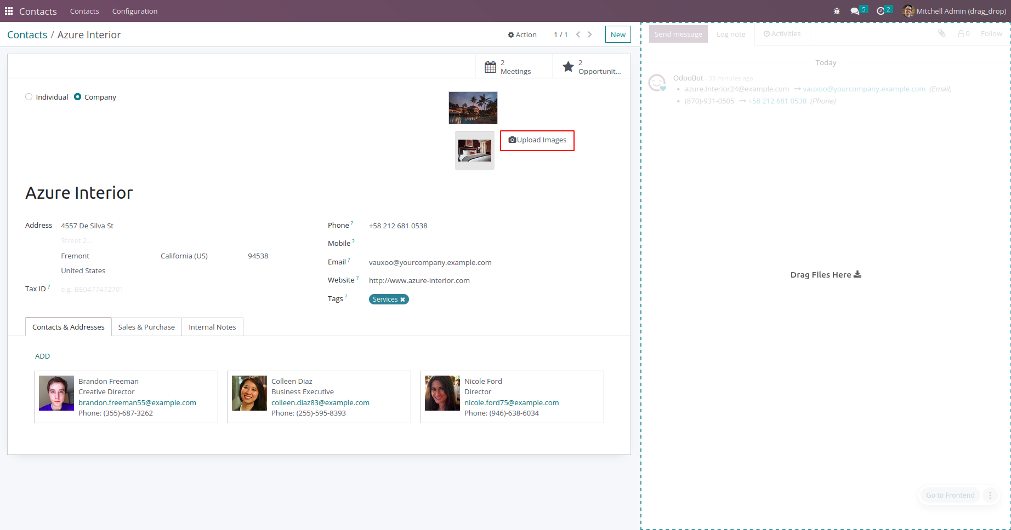Open the California (US) state dropdown
Image resolution: width=1011 pixels, height=530 pixels.
(198, 256)
